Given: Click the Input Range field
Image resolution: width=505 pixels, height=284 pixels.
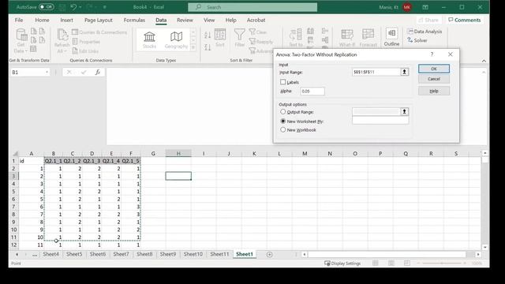Looking at the screenshot, I should 376,72.
